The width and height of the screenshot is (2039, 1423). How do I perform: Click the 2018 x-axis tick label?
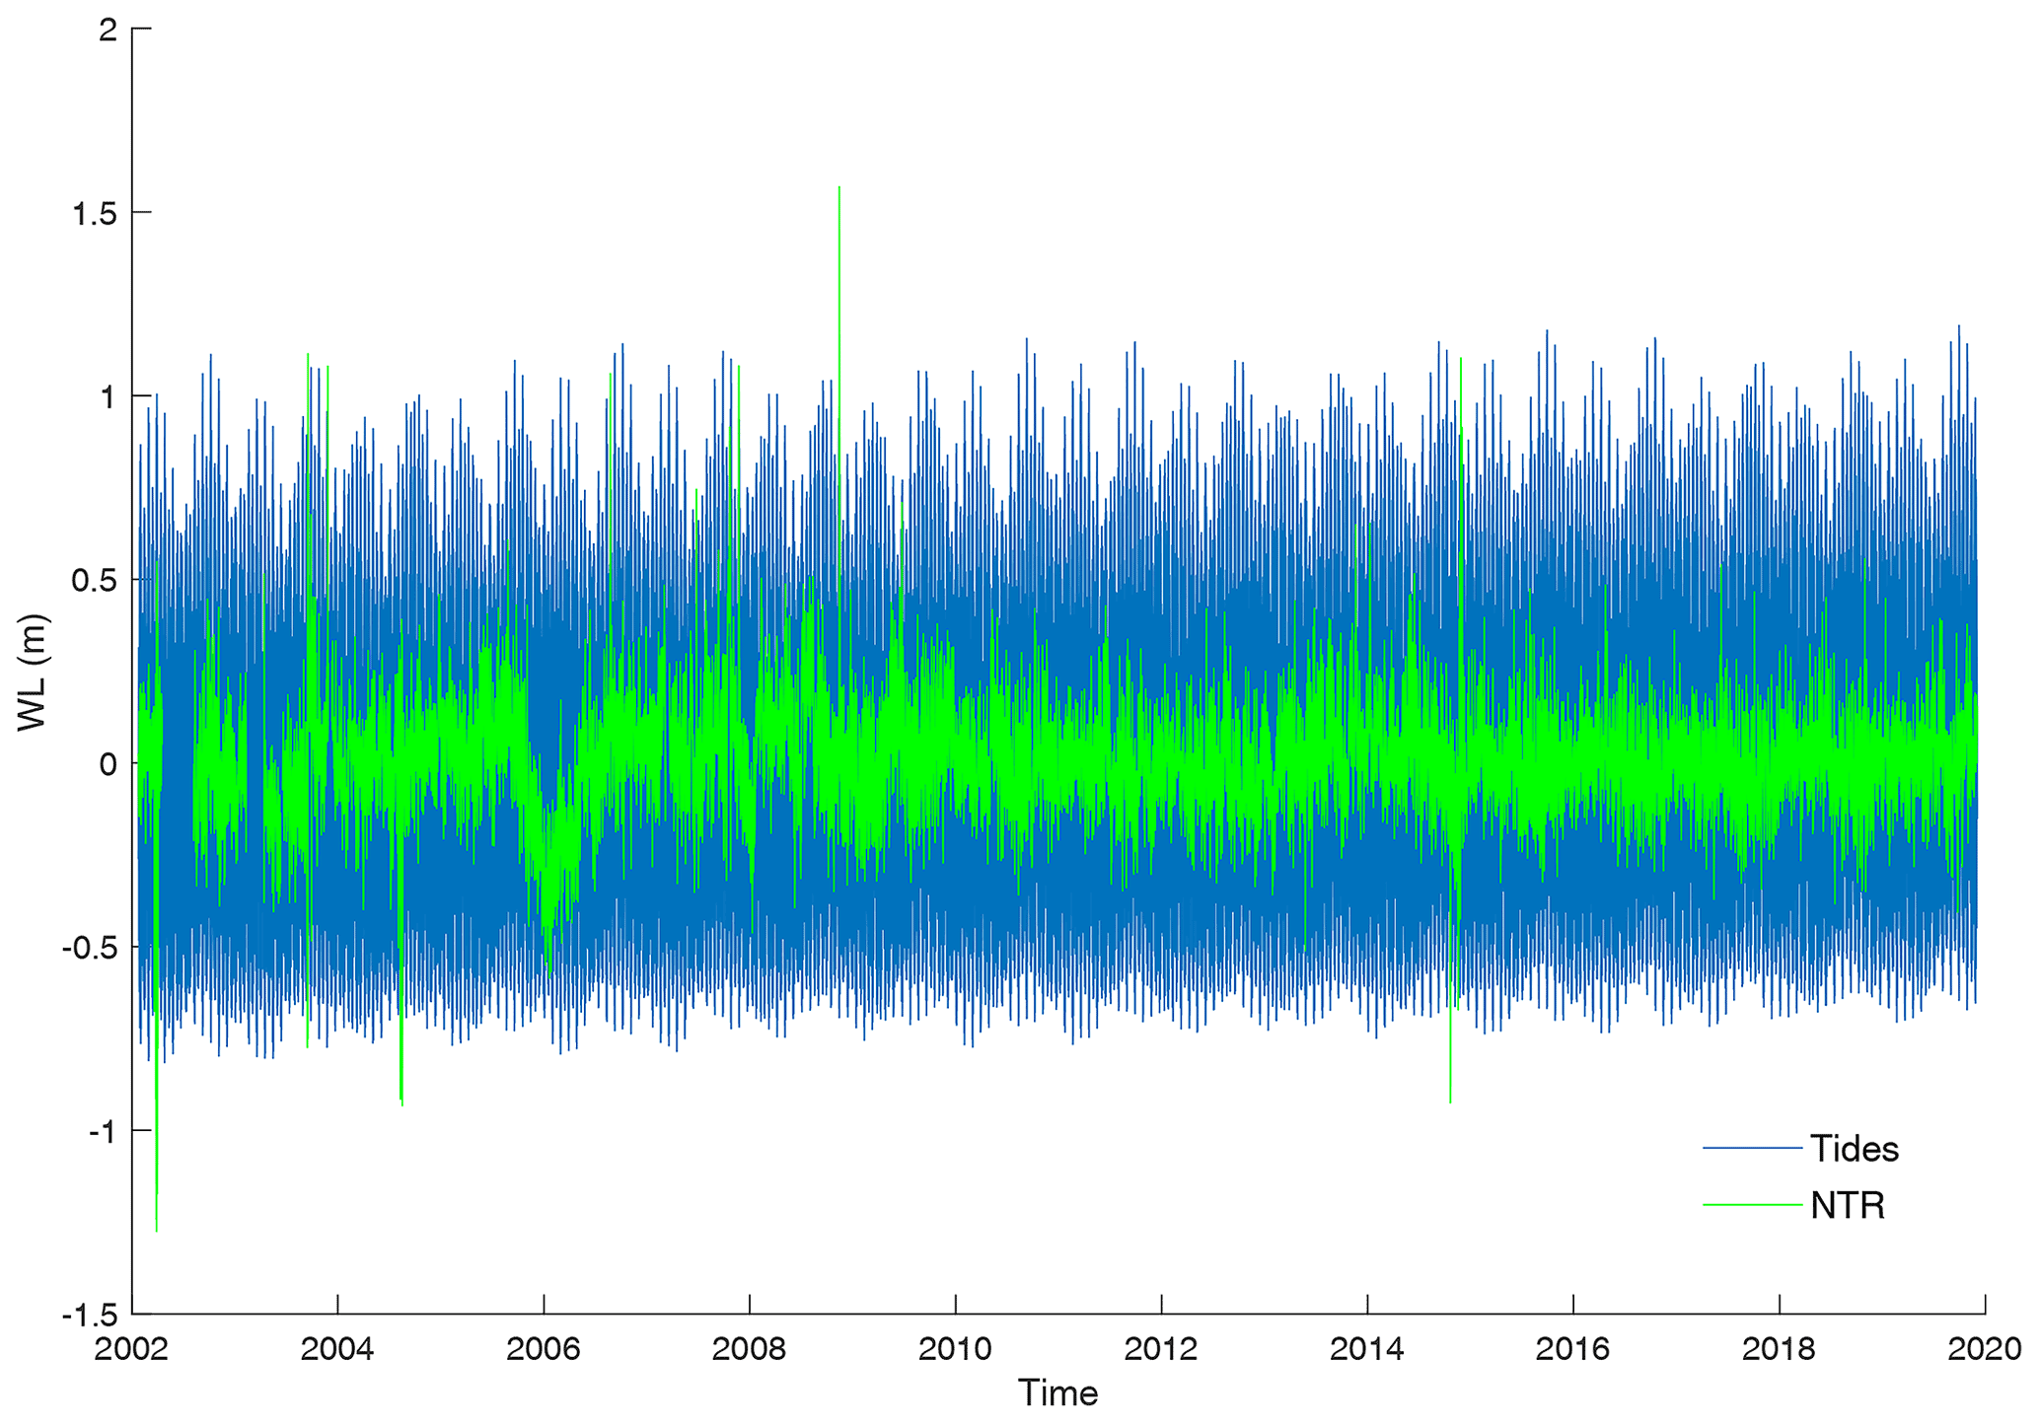pos(1779,1350)
